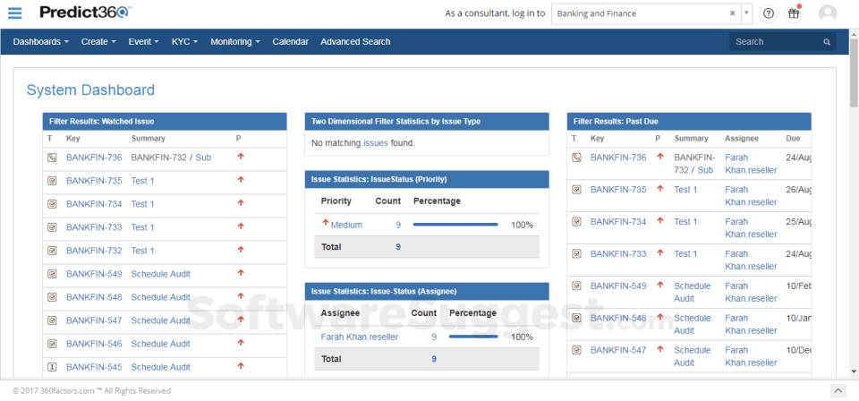Viewport: 859px width, 401px height.
Task: Open the user profile avatar
Action: [x=828, y=13]
